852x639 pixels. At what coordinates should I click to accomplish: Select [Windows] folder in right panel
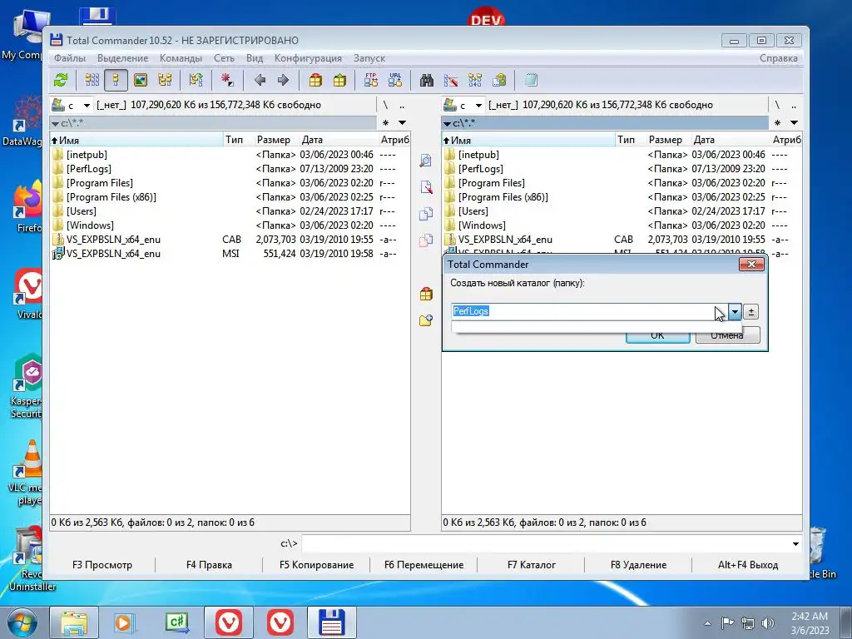pyautogui.click(x=622, y=225)
